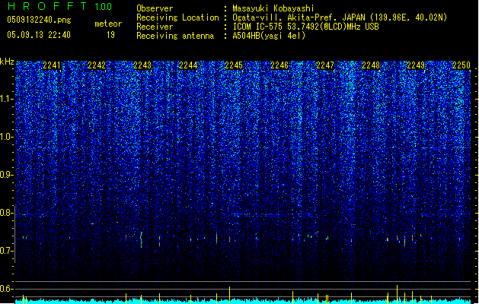
Task: Click the 2250 time marker
Action: [x=461, y=65]
